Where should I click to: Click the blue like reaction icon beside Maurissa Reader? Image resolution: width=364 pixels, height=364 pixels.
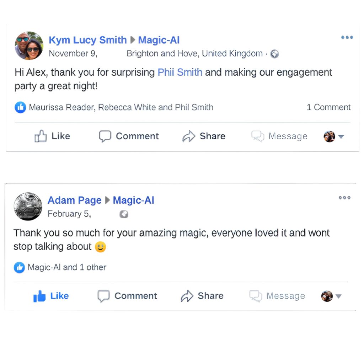(20, 107)
